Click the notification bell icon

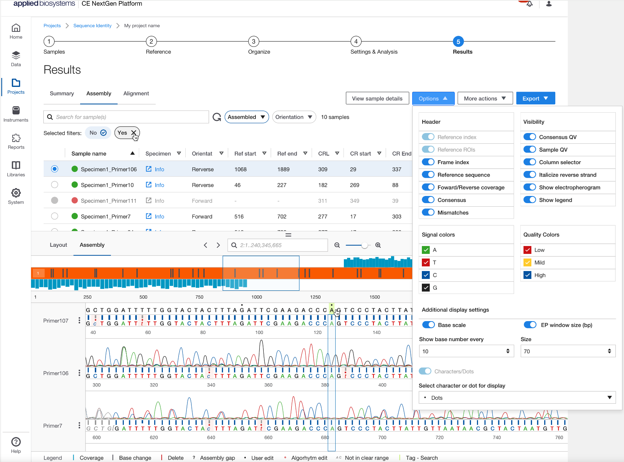pyautogui.click(x=530, y=4)
